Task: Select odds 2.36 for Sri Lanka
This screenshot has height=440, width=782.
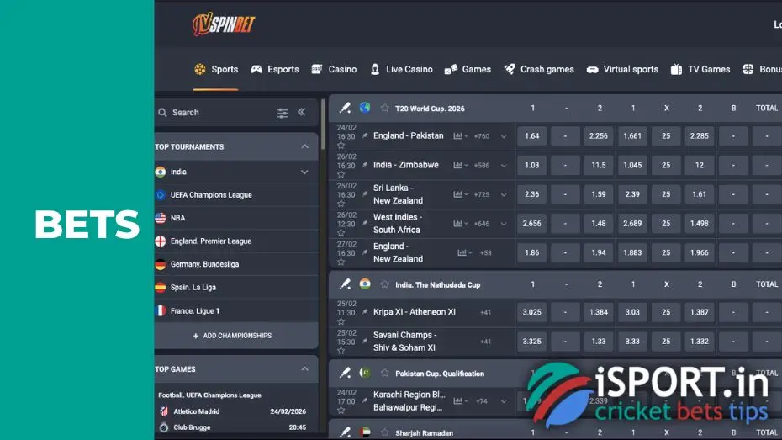Action: click(531, 194)
